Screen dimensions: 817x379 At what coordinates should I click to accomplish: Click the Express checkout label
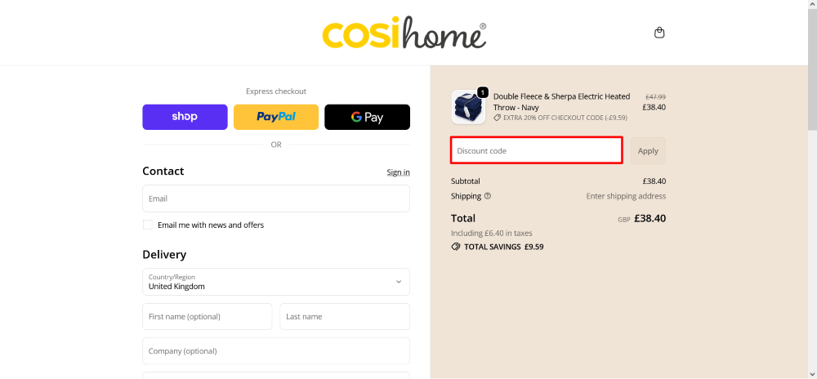(276, 91)
